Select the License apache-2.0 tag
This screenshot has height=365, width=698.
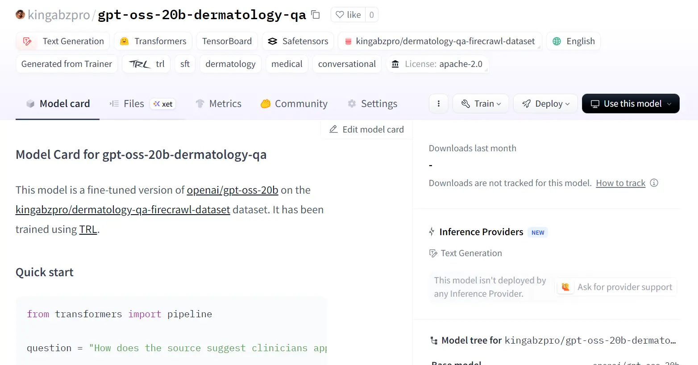coord(437,64)
